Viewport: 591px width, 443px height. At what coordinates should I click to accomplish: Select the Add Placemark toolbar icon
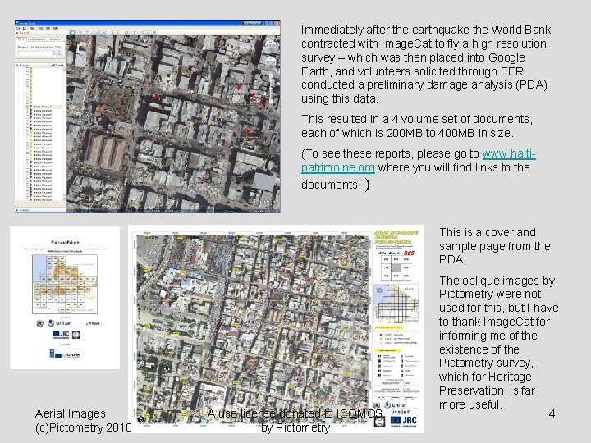(x=80, y=33)
